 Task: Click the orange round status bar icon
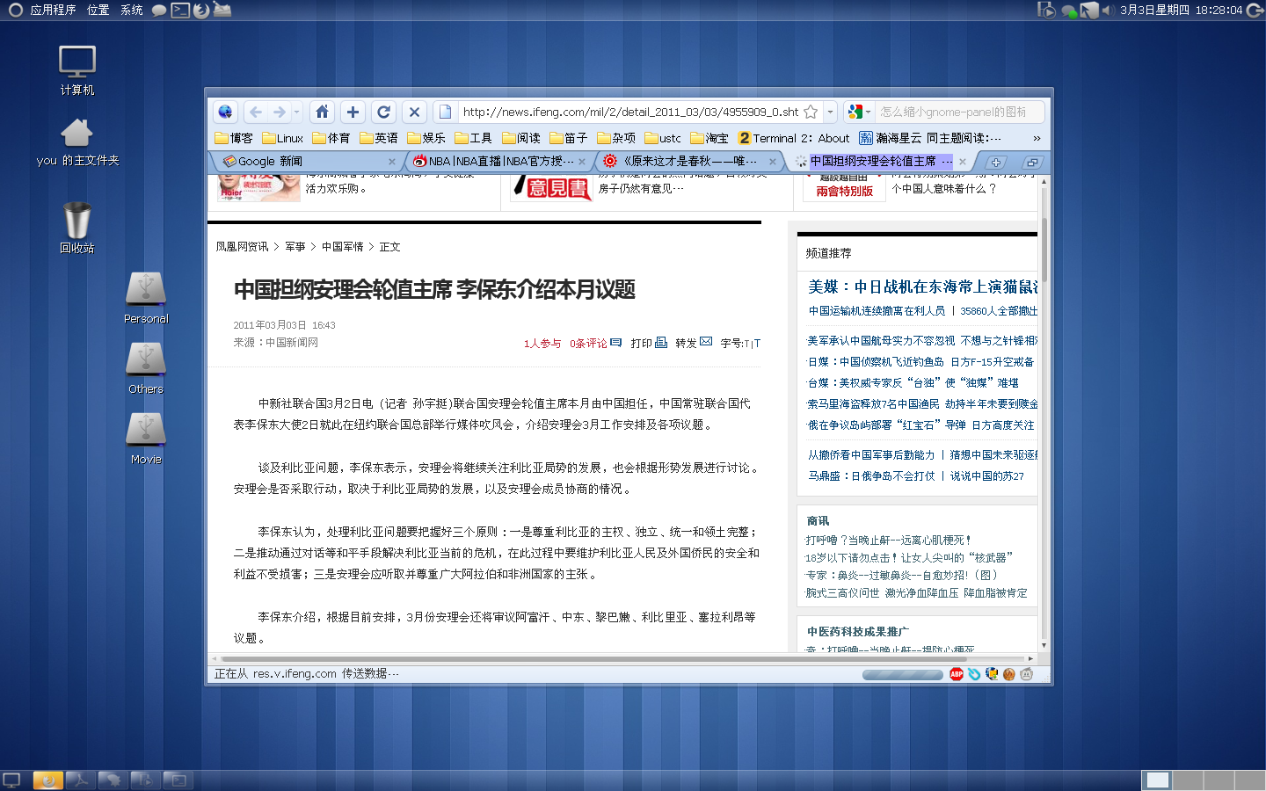[1008, 674]
